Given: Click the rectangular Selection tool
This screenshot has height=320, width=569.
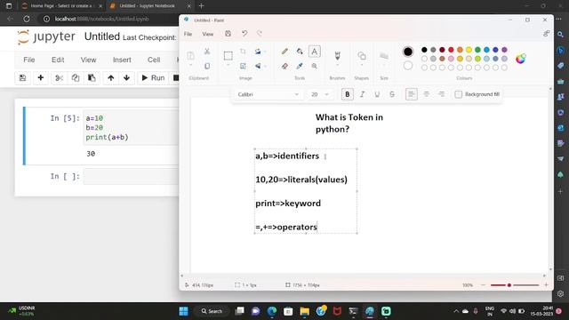Looking at the screenshot, I should point(228,55).
